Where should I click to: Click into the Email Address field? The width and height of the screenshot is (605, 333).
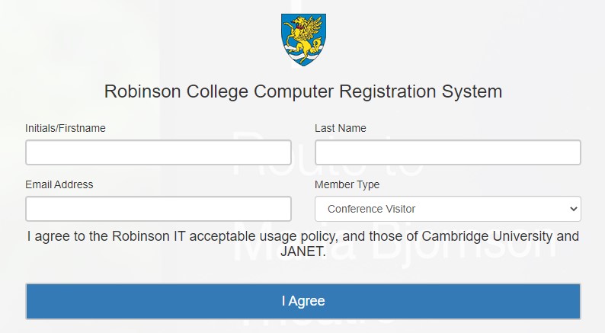(158, 209)
